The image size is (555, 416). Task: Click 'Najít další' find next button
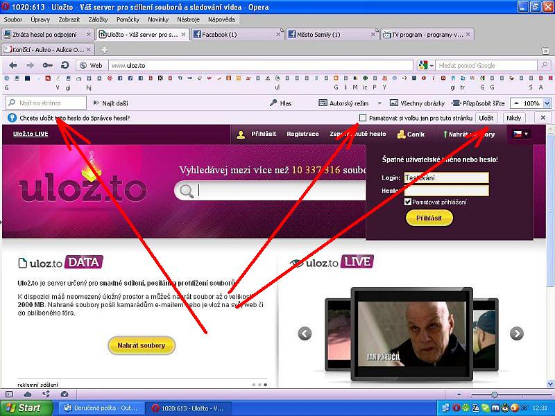(111, 103)
